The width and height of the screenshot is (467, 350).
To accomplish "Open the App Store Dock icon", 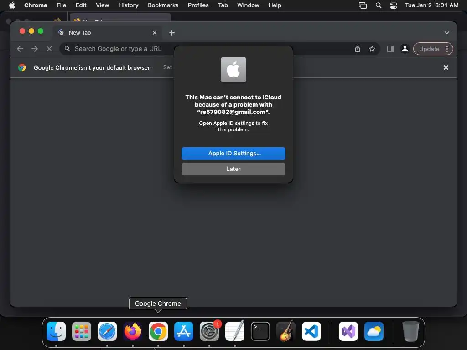I will click(184, 331).
